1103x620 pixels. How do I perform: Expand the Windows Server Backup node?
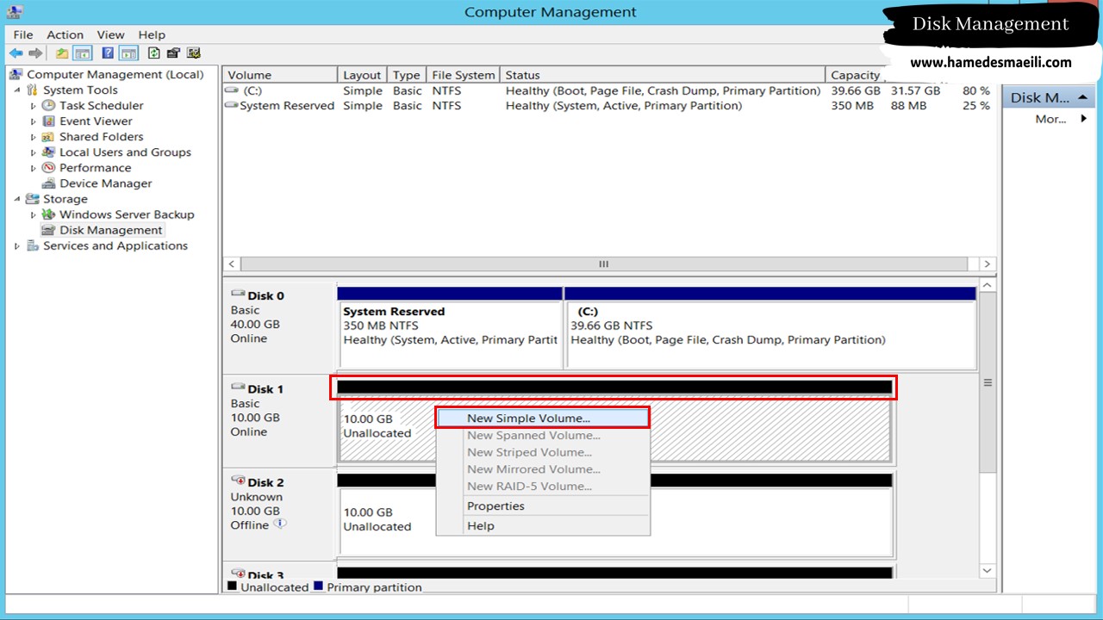34,214
